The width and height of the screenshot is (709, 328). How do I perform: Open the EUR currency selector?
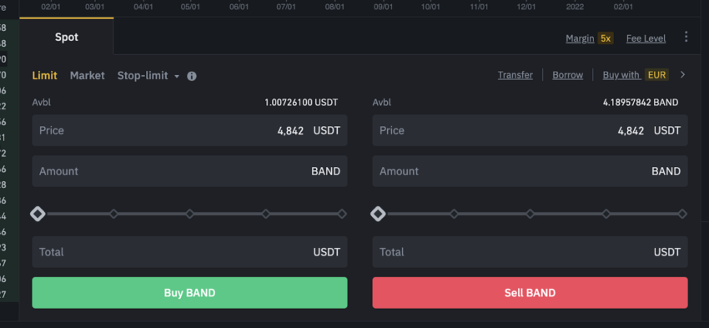[656, 74]
